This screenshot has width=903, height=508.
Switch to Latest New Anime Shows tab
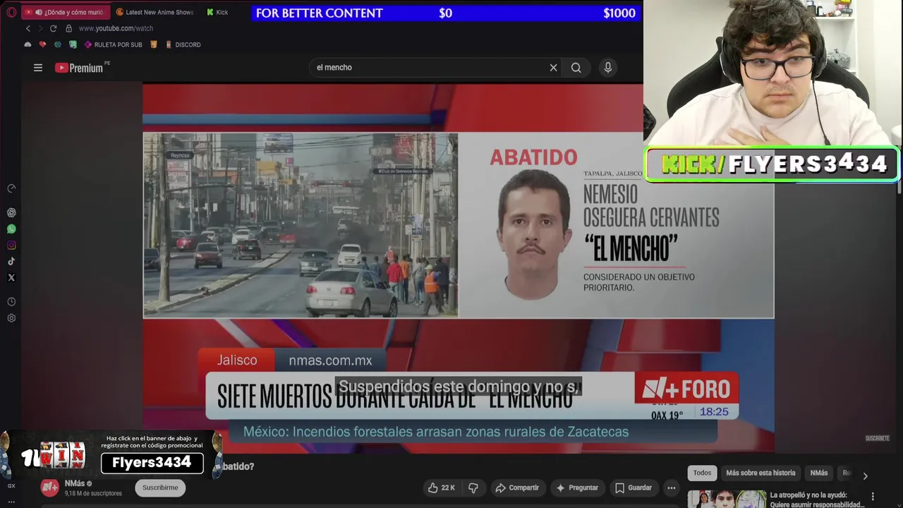tap(154, 12)
